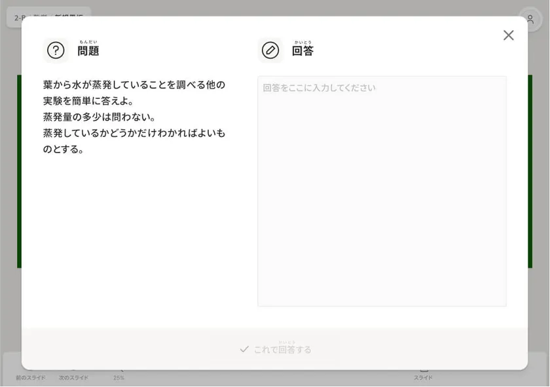Image resolution: width=550 pixels, height=387 pixels.
Task: Go to 次のスライド
Action: point(73,378)
